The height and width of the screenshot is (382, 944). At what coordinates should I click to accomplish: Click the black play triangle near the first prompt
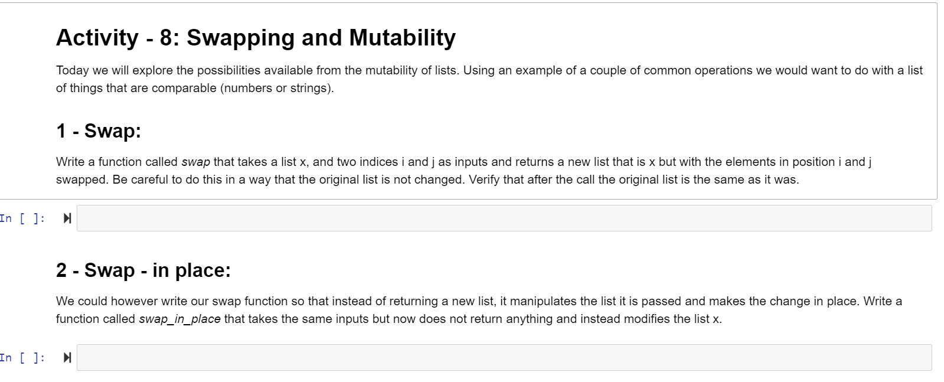click(x=67, y=218)
